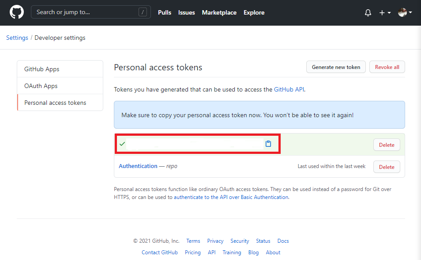421x260 pixels.
Task: Focus the Search or jump to field
Action: [91, 12]
